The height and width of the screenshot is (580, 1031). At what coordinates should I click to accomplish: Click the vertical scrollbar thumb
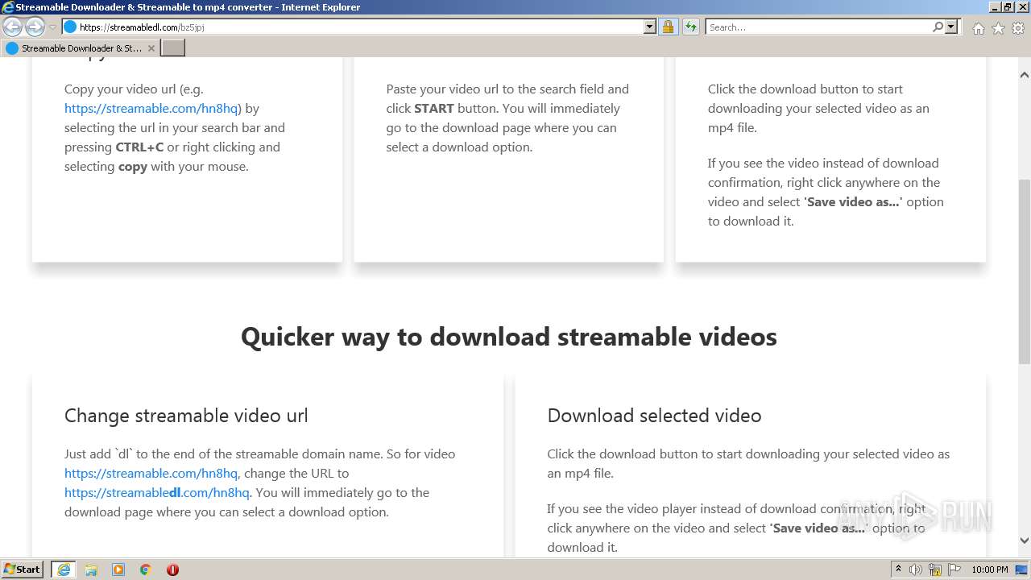(1025, 271)
